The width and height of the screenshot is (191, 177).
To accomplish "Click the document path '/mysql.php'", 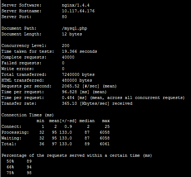I will (74, 29).
